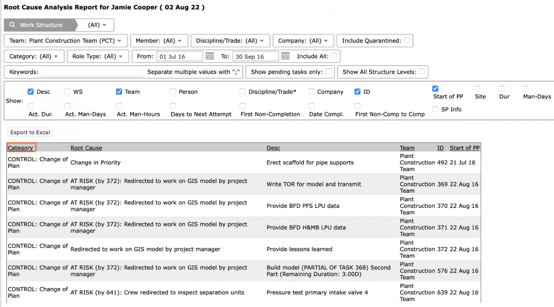Sort by the Team column header
Screen dimensions: 554x307
click(407, 148)
